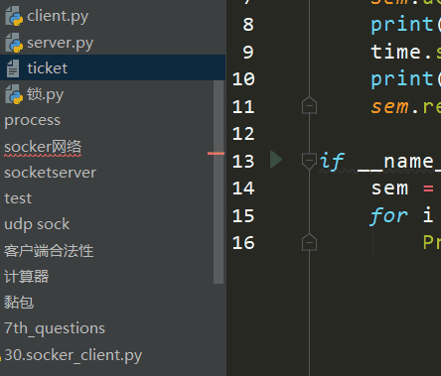441x376 pixels.
Task: Click line number 8 in the gutter
Action: point(248,25)
